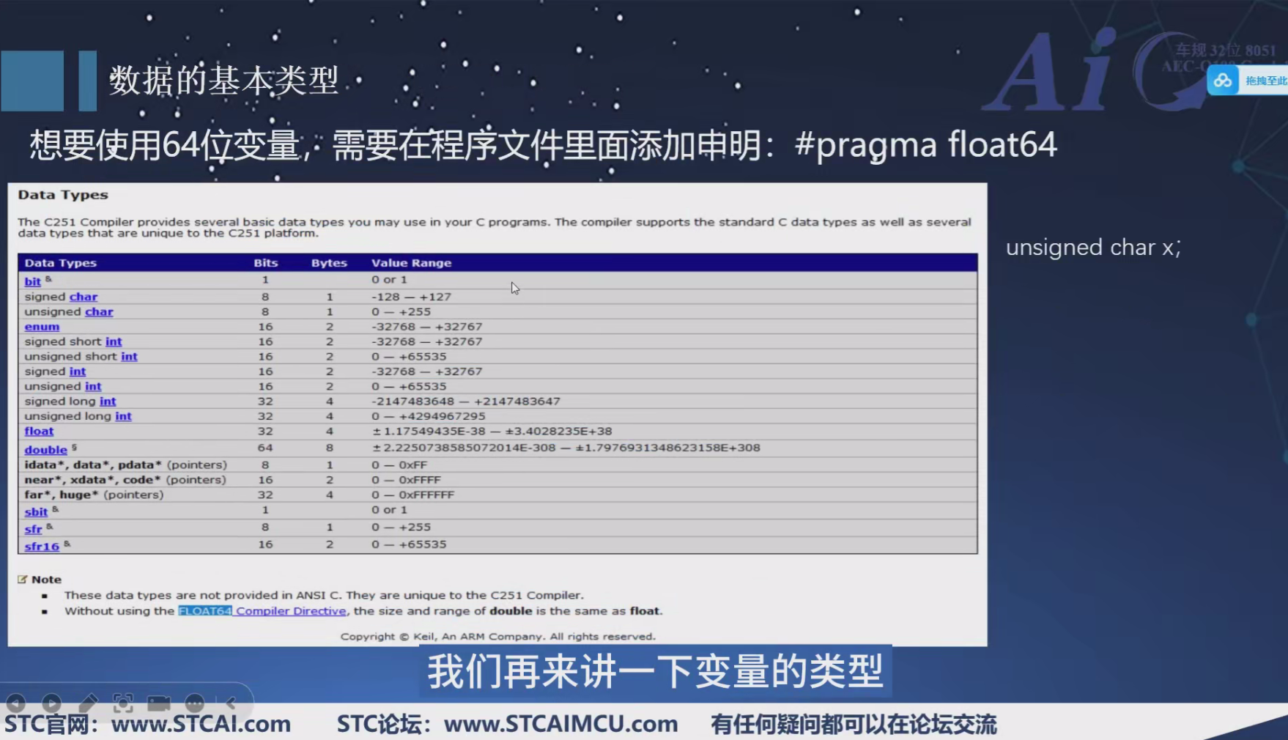The height and width of the screenshot is (740, 1288).
Task: Open int link in unsigned short int row
Action: point(129,356)
